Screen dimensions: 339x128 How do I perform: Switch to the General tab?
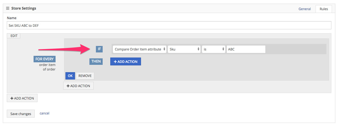click(x=305, y=9)
